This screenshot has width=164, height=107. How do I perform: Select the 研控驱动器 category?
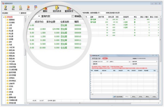pyautogui.click(x=13, y=103)
